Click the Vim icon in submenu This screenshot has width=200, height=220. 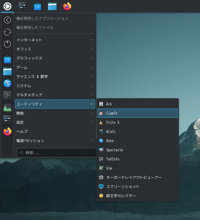(101, 168)
